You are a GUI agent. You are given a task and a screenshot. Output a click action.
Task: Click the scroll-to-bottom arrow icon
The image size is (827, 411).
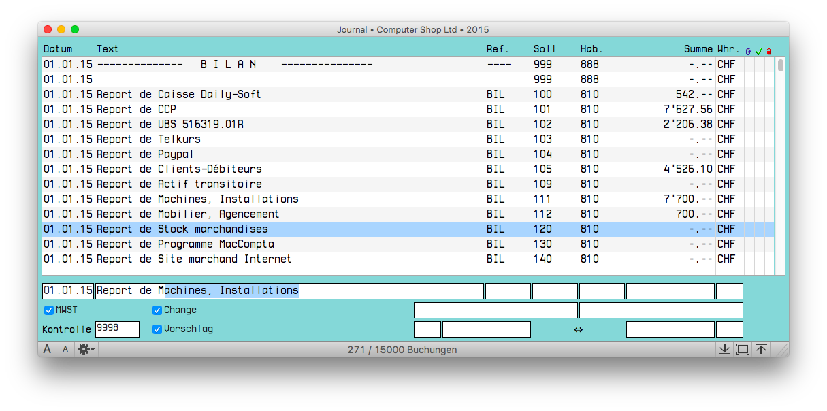pos(724,349)
